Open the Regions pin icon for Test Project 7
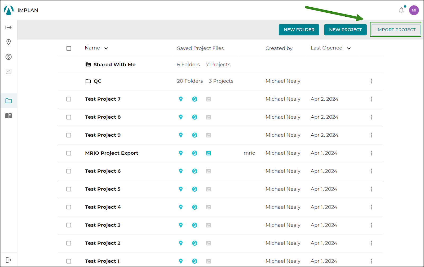The width and height of the screenshot is (424, 267). [181, 99]
